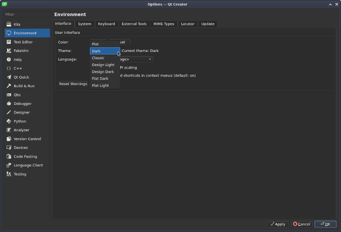Focus the Filter search field
Image resolution: width=341 pixels, height=232 pixels.
pyautogui.click(x=26, y=14)
